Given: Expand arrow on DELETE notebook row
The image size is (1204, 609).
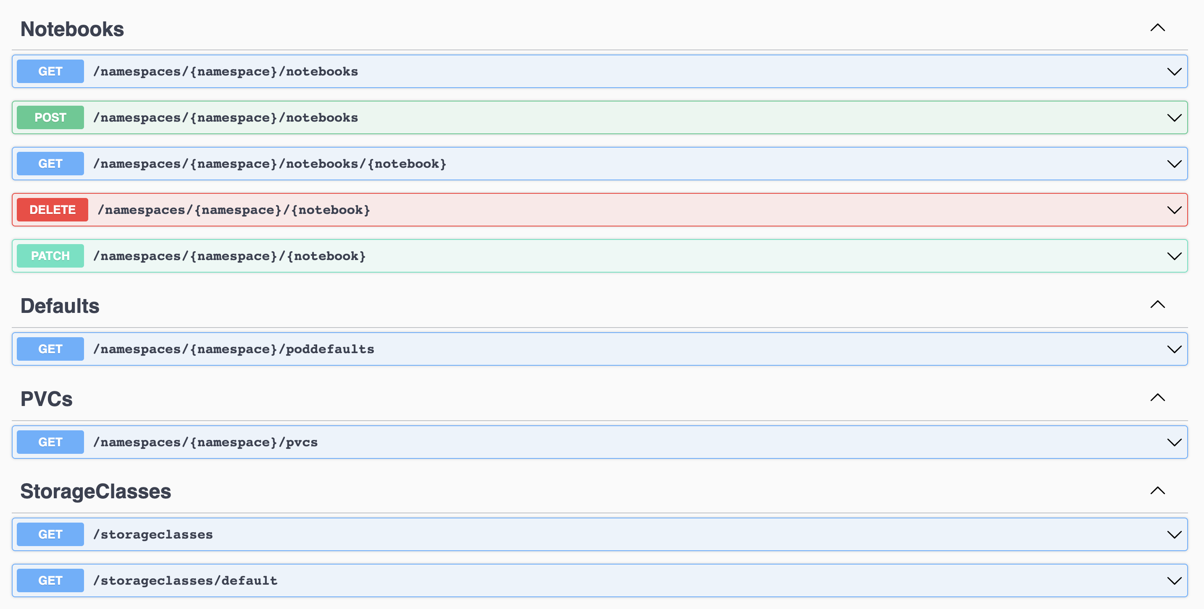Looking at the screenshot, I should [x=1174, y=210].
